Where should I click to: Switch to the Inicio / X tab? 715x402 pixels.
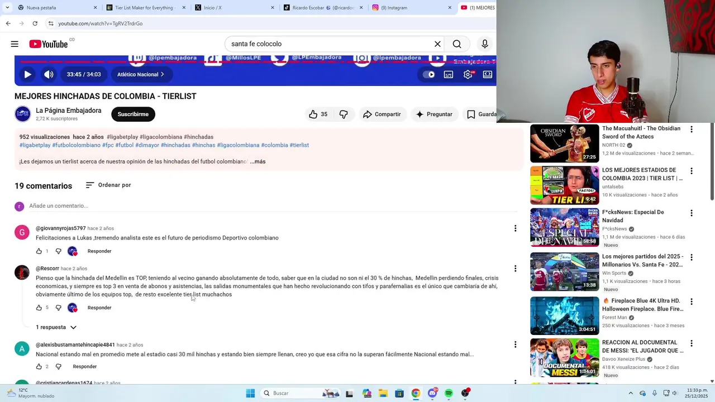pos(234,8)
